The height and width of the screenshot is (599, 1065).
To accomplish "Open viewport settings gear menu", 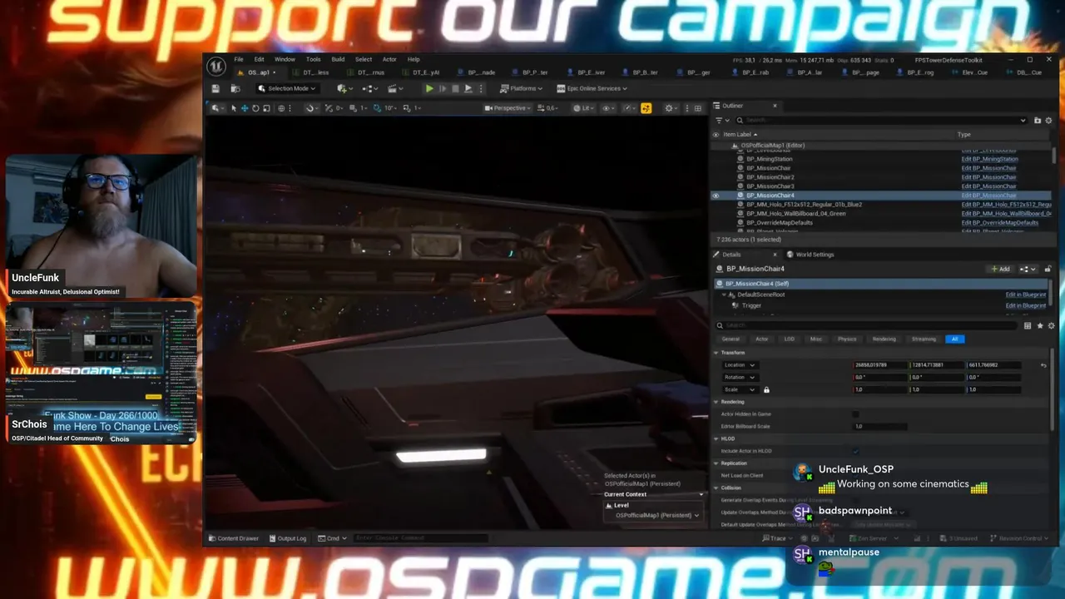I will click(x=670, y=108).
